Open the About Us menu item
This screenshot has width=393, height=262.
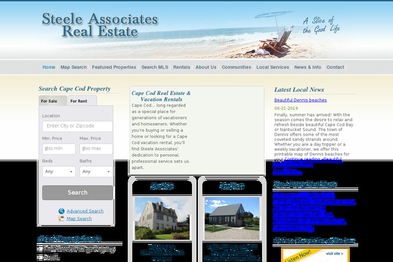click(x=206, y=67)
